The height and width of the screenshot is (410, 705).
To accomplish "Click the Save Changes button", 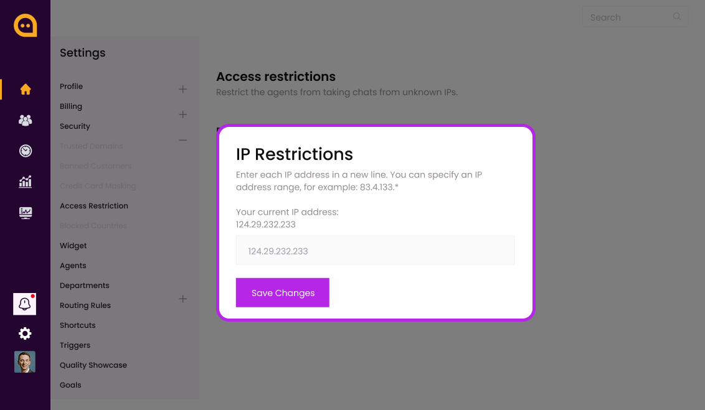I will coord(282,292).
